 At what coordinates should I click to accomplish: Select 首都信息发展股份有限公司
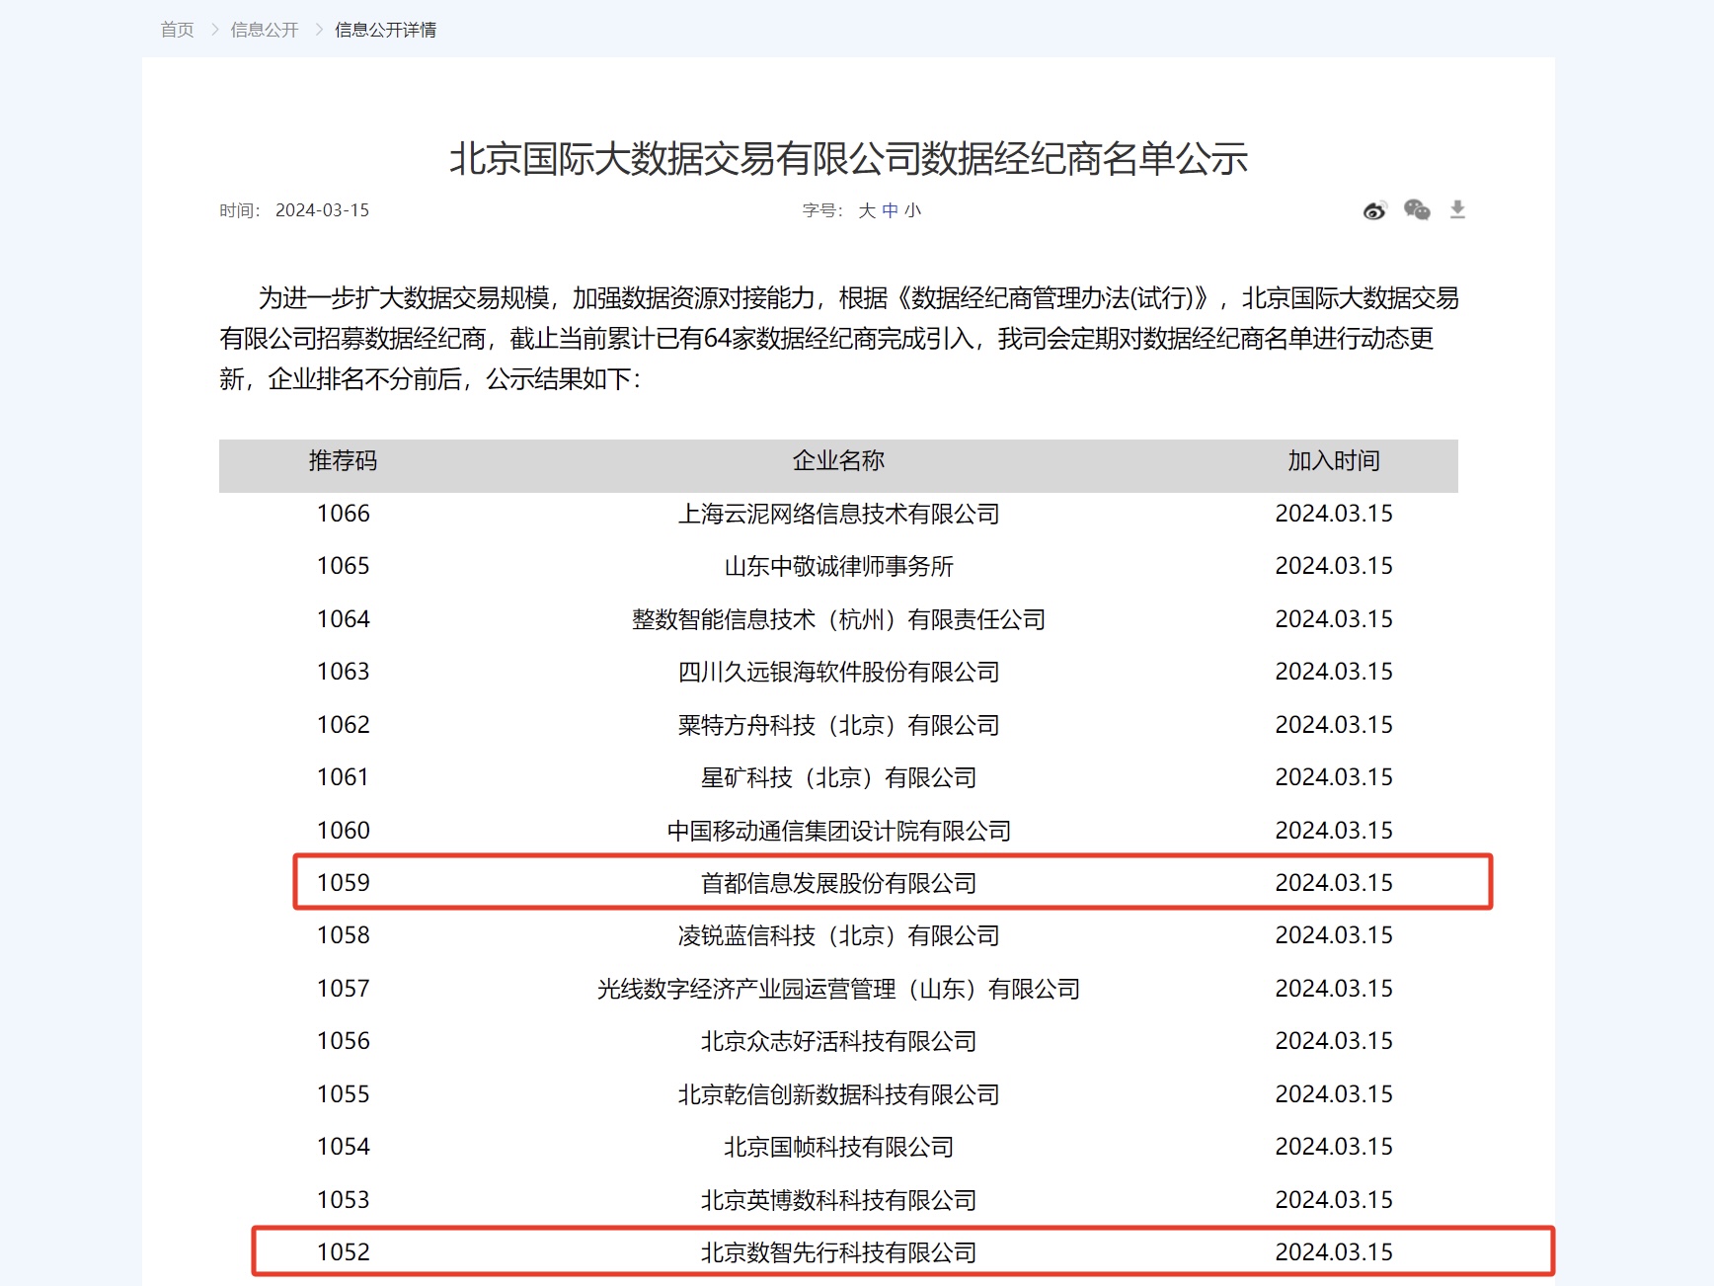click(x=838, y=884)
